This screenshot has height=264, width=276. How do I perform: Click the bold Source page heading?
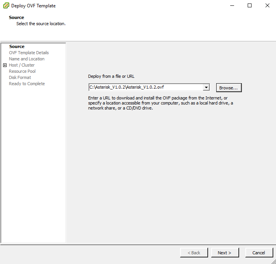tap(17, 17)
